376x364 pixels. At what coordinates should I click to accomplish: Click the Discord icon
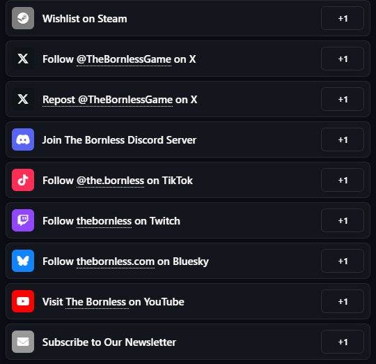[x=23, y=139]
